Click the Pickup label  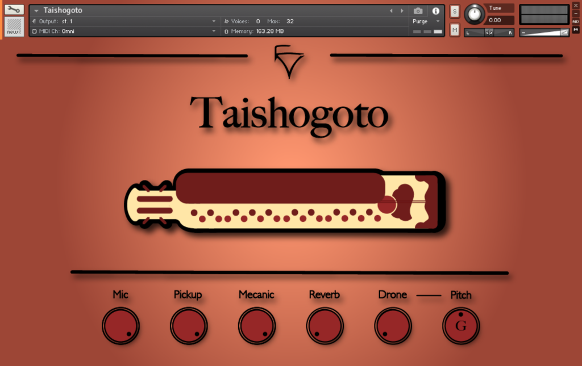[x=188, y=295]
